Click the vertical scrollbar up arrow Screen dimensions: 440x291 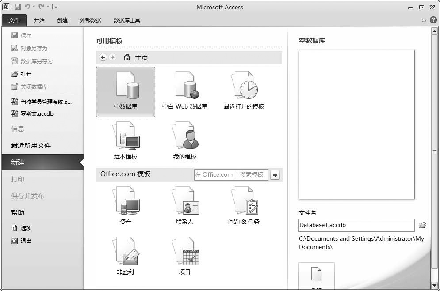(434, 31)
